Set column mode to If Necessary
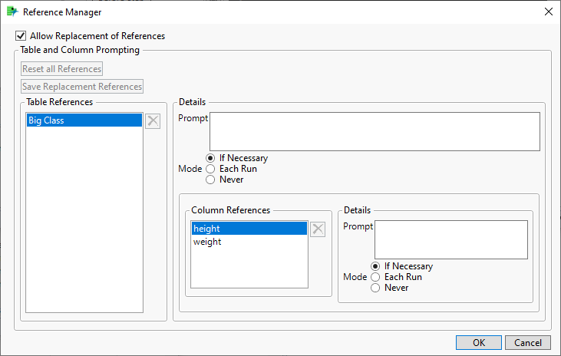The image size is (561, 356). pyautogui.click(x=376, y=266)
